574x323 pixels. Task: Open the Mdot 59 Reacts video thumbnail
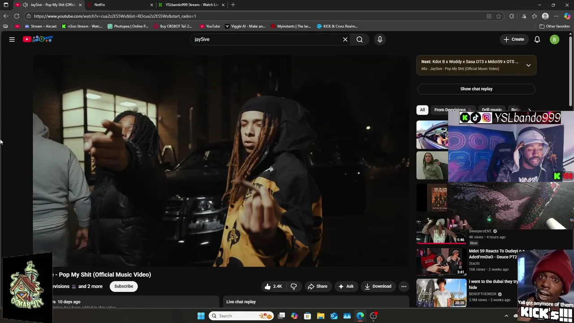pyautogui.click(x=441, y=261)
